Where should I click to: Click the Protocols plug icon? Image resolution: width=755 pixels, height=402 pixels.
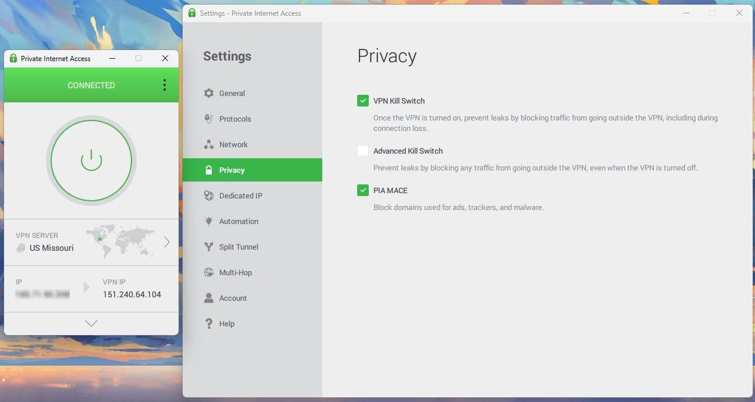click(x=209, y=119)
